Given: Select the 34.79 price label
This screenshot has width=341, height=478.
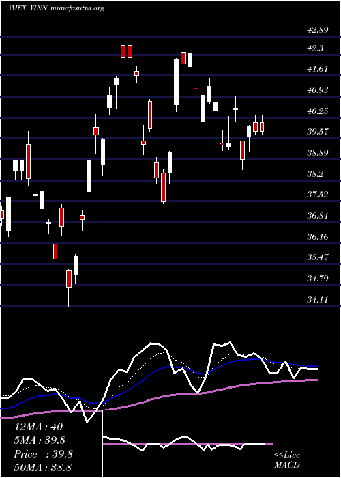Looking at the screenshot, I should click(318, 279).
